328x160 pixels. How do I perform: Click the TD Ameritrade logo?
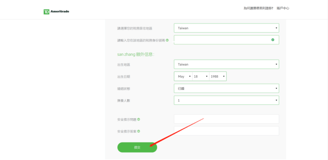(56, 12)
